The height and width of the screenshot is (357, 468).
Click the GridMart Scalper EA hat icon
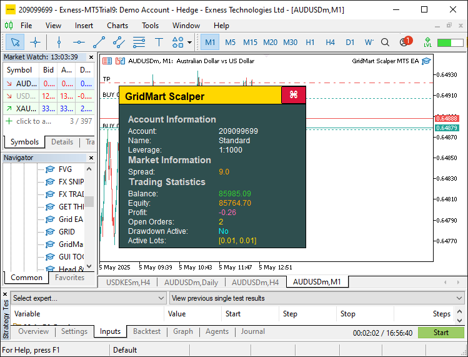(426, 61)
